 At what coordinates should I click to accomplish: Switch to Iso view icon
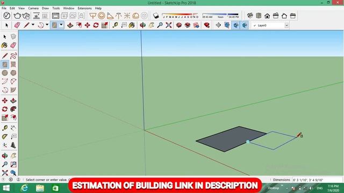tap(250, 16)
